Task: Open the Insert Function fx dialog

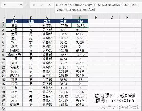Action: click(50, 5)
